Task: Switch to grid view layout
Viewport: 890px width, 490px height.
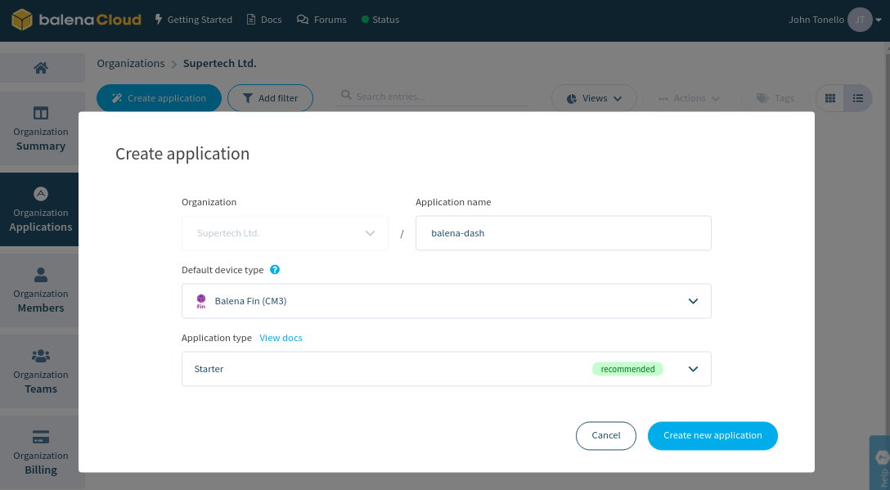Action: point(829,97)
